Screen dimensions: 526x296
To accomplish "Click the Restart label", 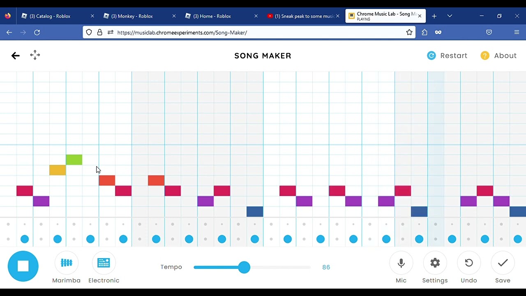I will (454, 55).
